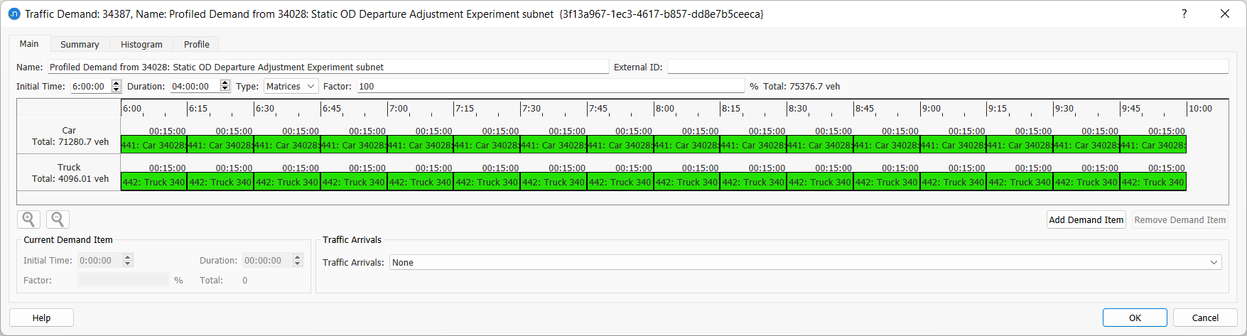Click the Aimsun app icon in title bar
The height and width of the screenshot is (336, 1247).
click(x=14, y=13)
